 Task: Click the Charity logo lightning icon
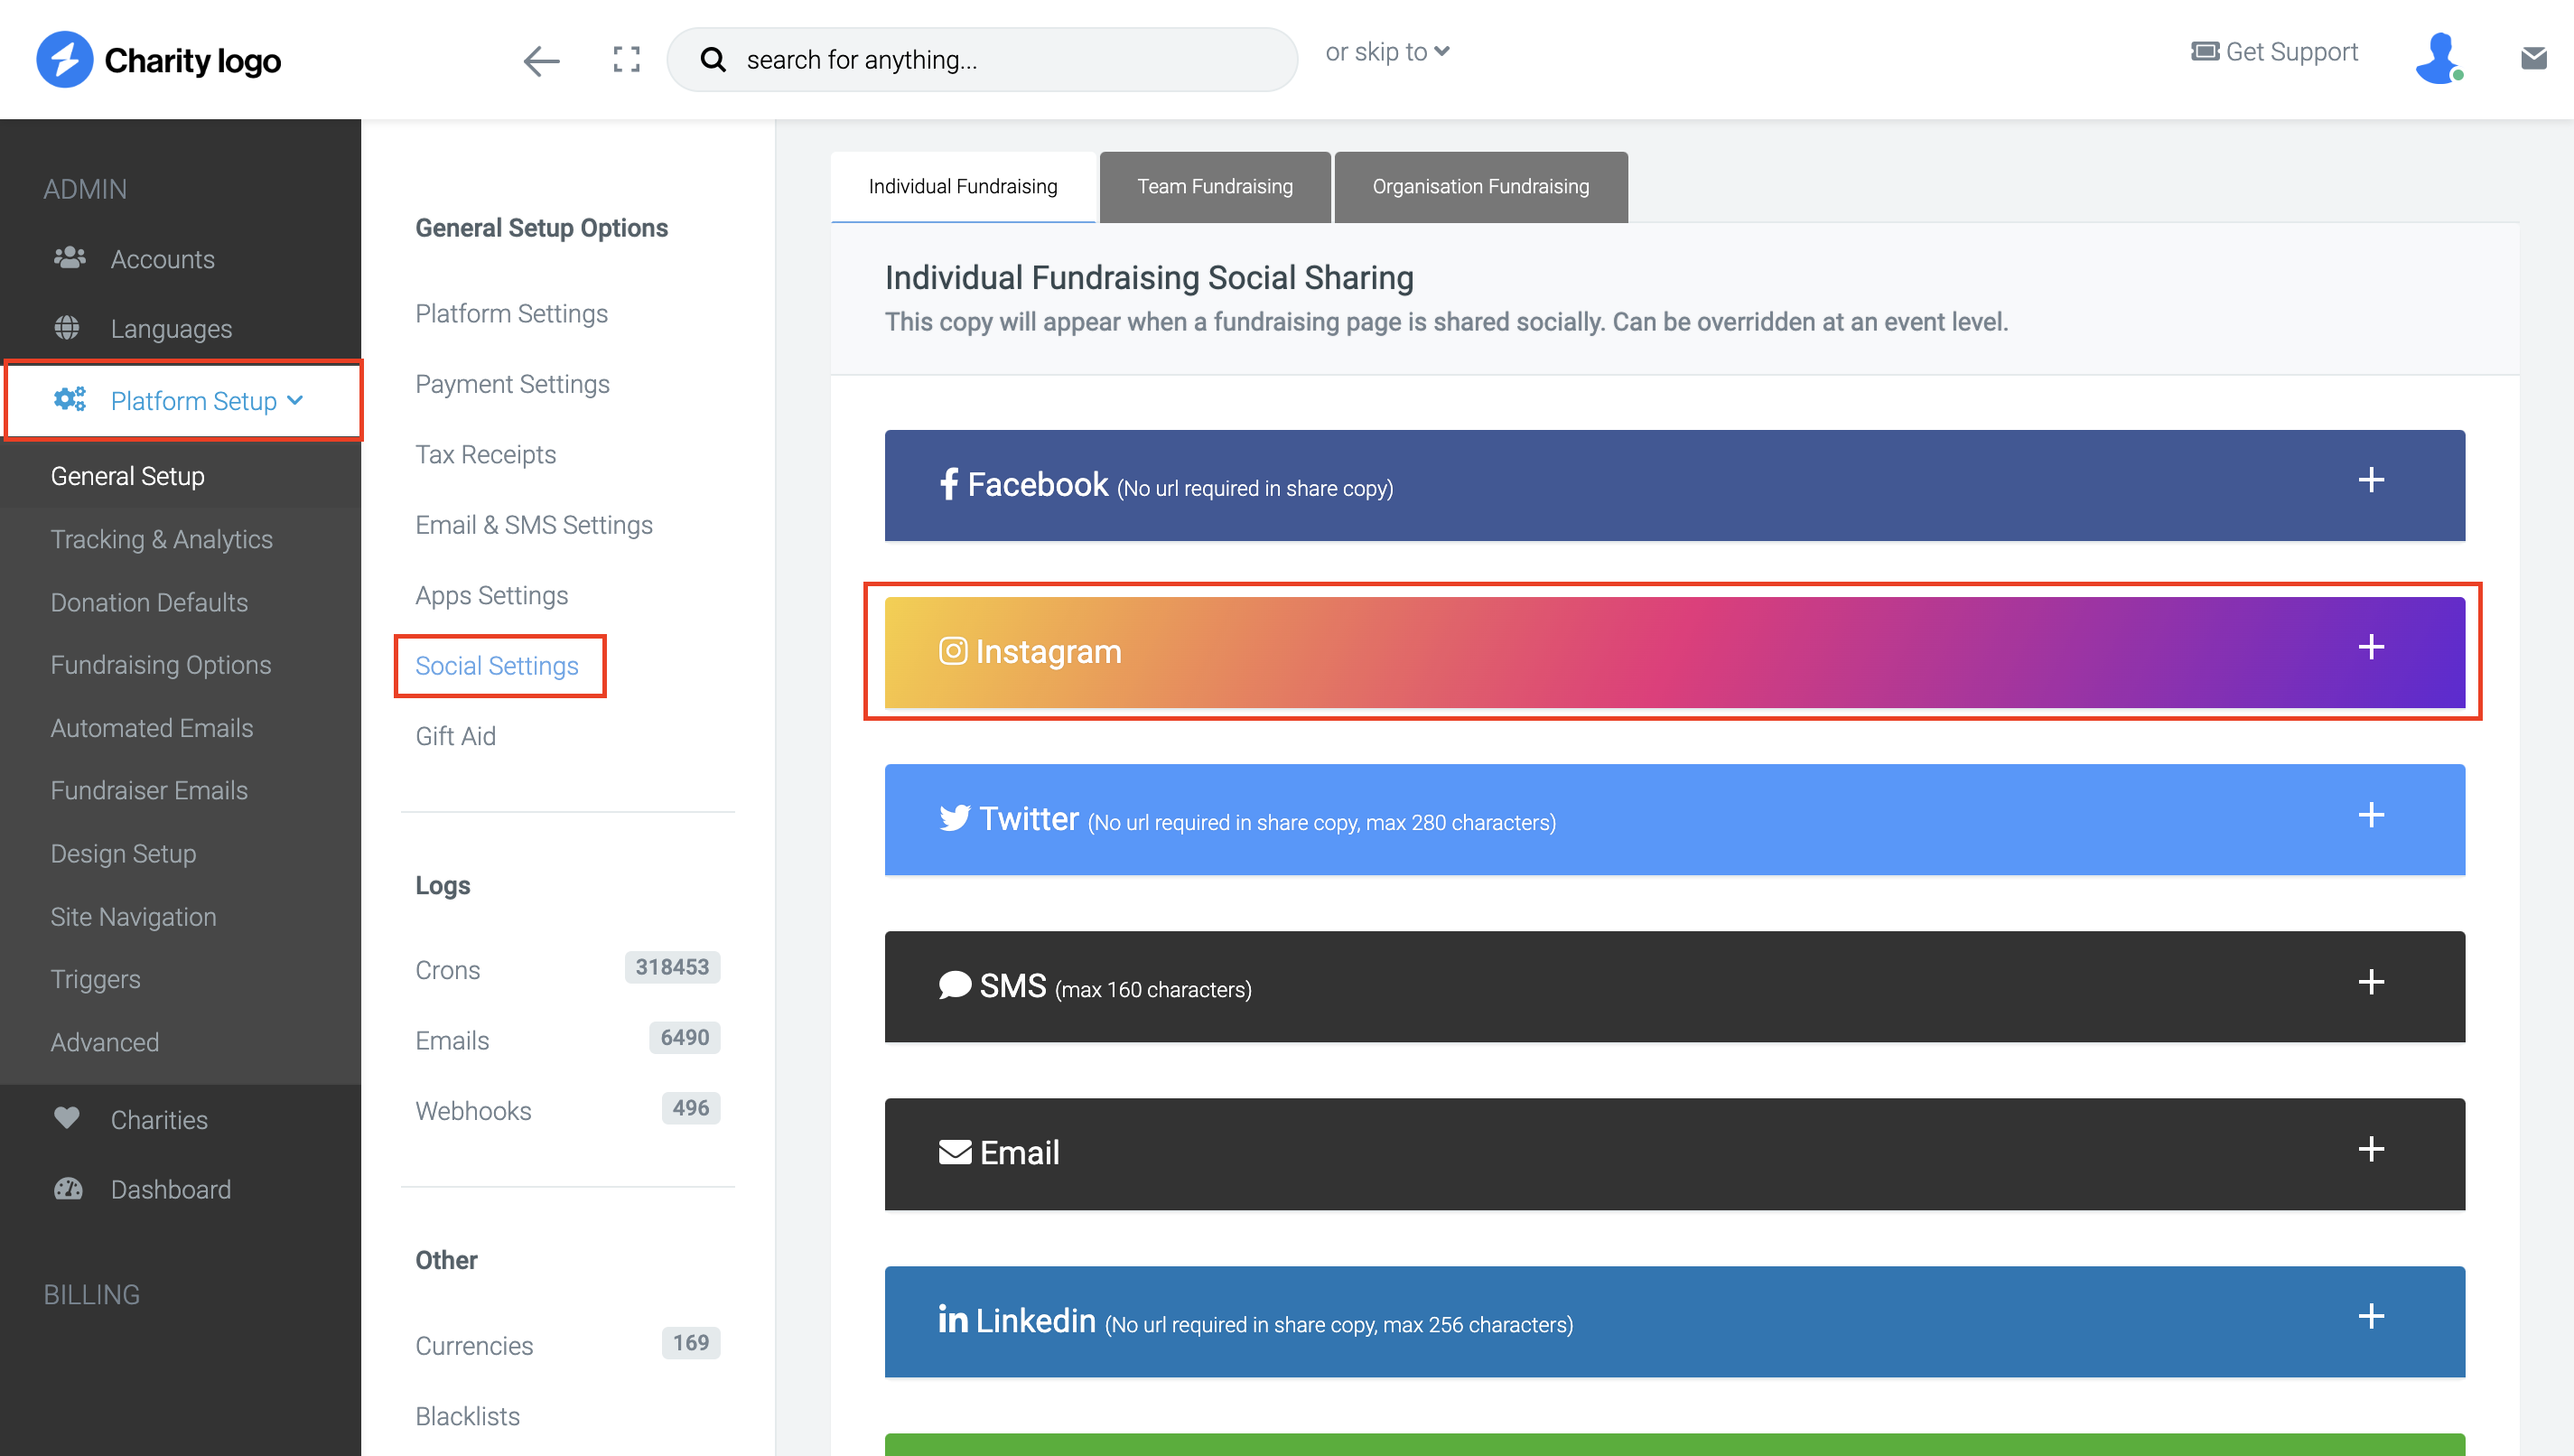(x=64, y=59)
